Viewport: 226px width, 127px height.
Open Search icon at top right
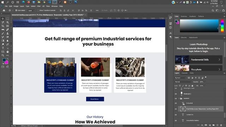pyautogui.click(x=213, y=10)
